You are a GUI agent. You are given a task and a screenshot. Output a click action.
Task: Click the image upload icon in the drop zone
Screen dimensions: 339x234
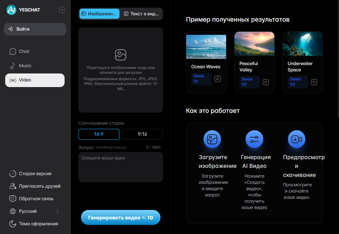[121, 55]
